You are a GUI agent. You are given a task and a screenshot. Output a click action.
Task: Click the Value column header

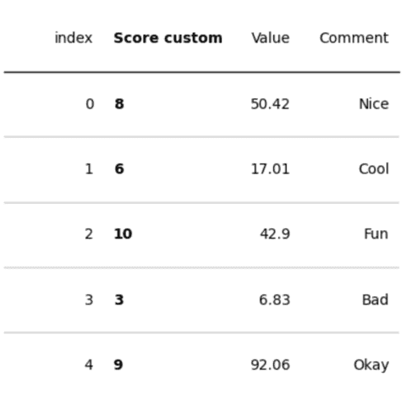click(x=271, y=38)
